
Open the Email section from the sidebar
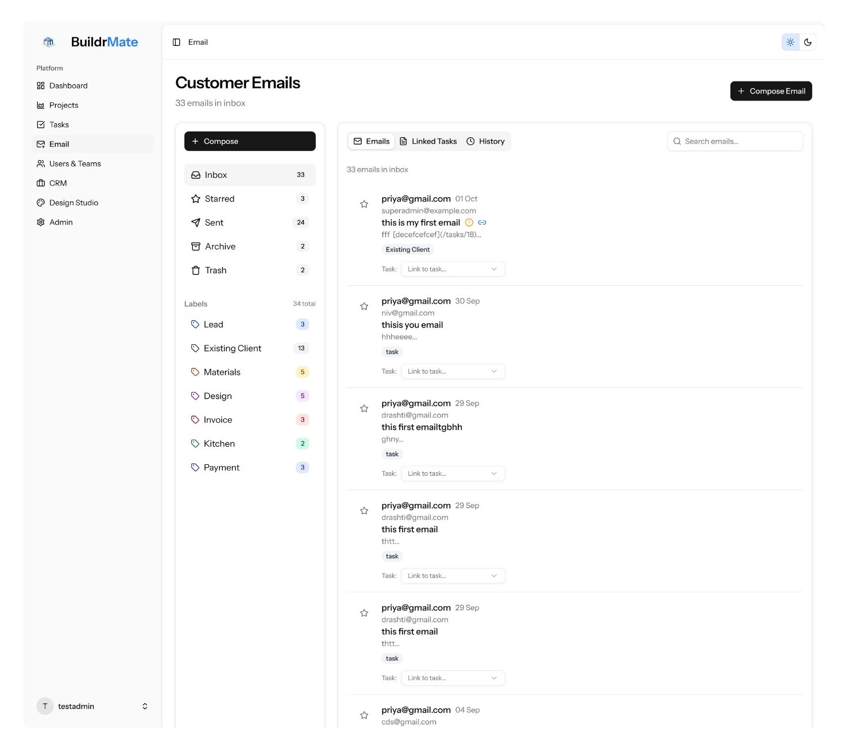[59, 144]
